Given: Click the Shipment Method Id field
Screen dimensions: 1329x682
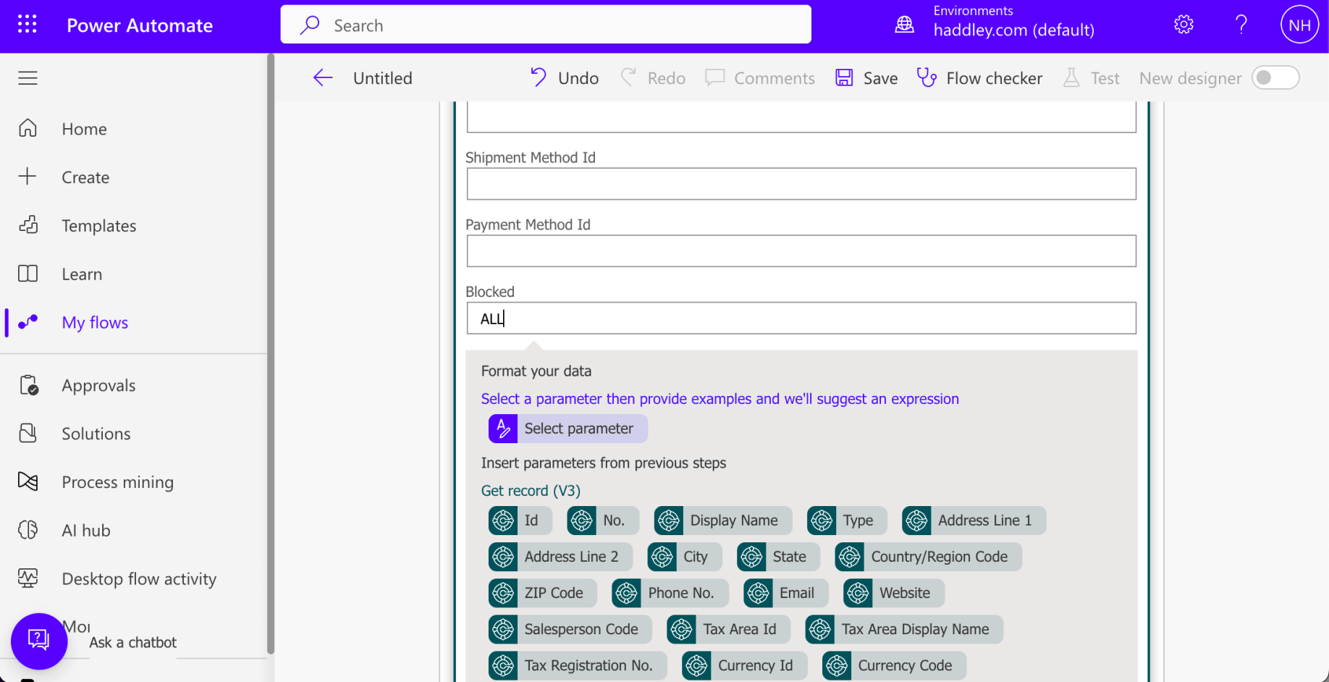Looking at the screenshot, I should point(801,184).
